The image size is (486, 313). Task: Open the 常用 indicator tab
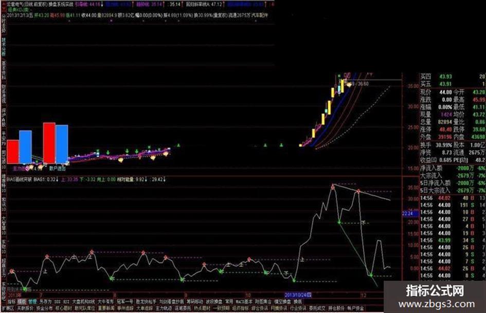229,301
